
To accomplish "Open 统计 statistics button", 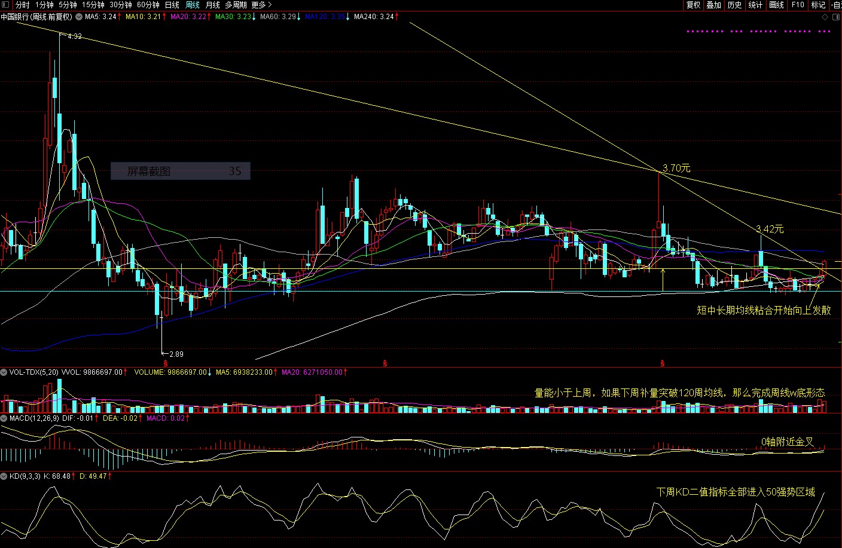I will pos(756,5).
